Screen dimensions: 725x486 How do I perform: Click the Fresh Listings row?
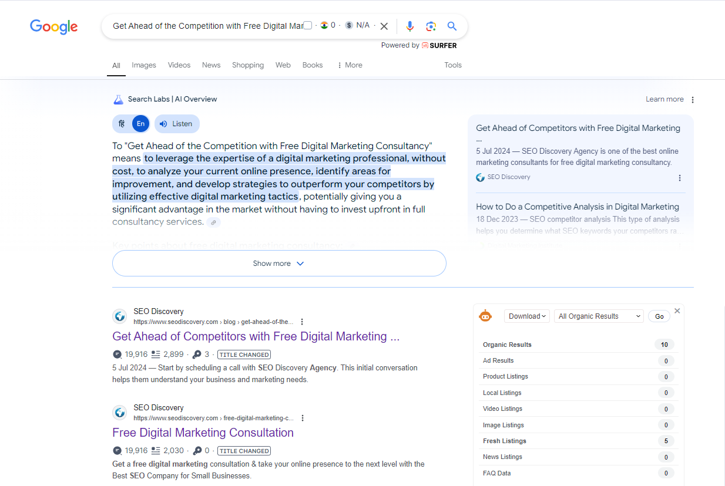(x=578, y=441)
